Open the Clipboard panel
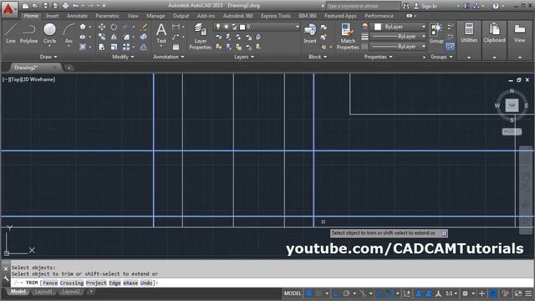Screen dimensions: 535x301 [494, 33]
